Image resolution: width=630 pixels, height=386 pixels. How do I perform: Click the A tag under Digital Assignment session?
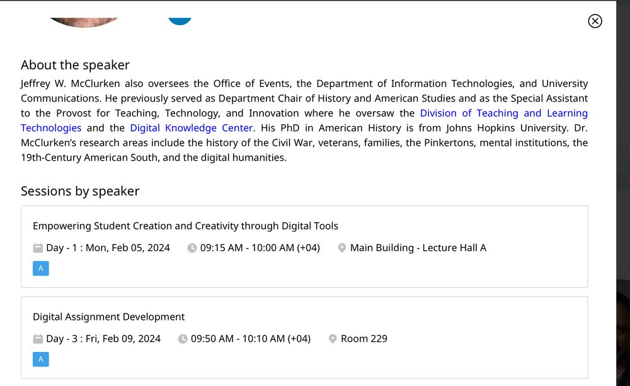[41, 360]
